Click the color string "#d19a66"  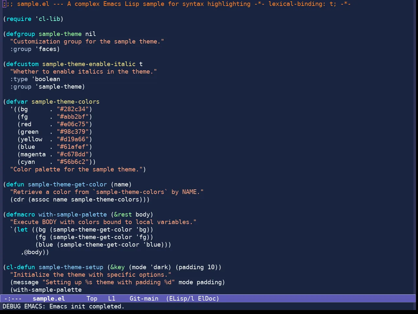72,139
